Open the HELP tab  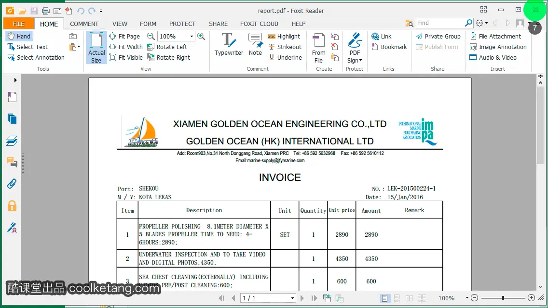pyautogui.click(x=299, y=24)
